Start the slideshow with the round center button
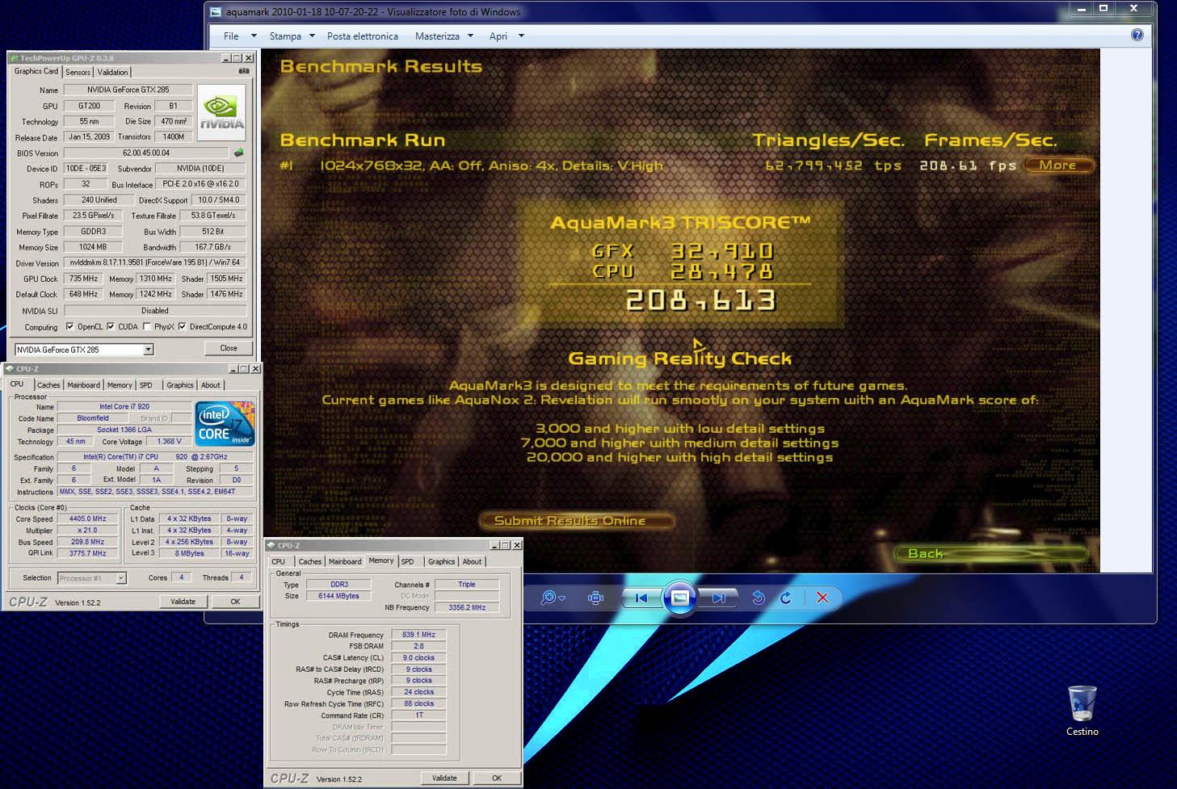Screen dimensions: 1177x789 pyautogui.click(x=680, y=598)
